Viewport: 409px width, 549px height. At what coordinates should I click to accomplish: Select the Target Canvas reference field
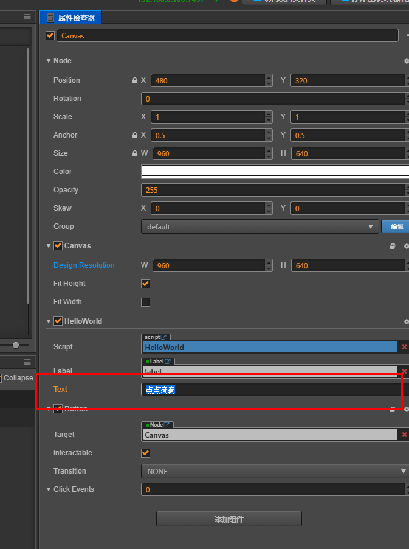[x=269, y=435]
